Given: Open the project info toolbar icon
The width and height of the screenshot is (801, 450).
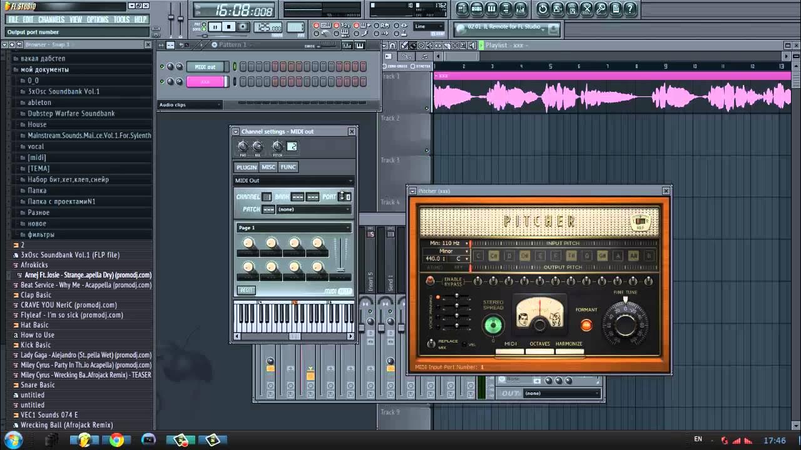Looking at the screenshot, I should [x=616, y=9].
